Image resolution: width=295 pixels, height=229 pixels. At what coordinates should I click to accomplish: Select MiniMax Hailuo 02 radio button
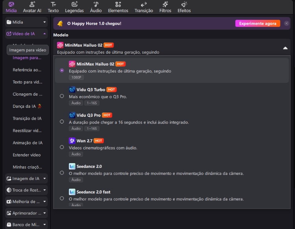[62, 70]
